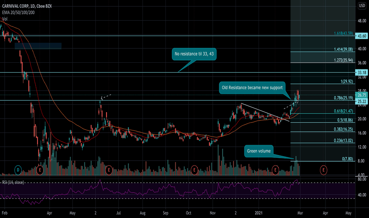Open the E earnings marker in January 2021
This screenshot has width=369, height=218.
pyautogui.click(x=275, y=170)
